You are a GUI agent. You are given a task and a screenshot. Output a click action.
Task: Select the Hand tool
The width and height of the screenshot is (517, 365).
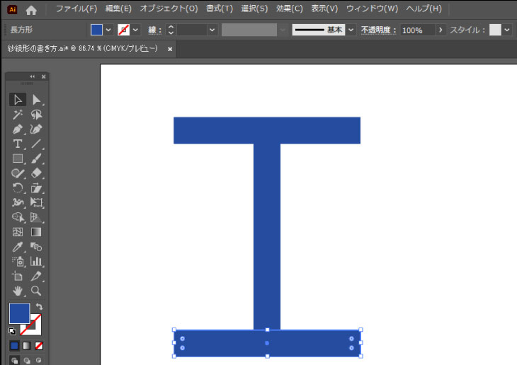pyautogui.click(x=18, y=291)
